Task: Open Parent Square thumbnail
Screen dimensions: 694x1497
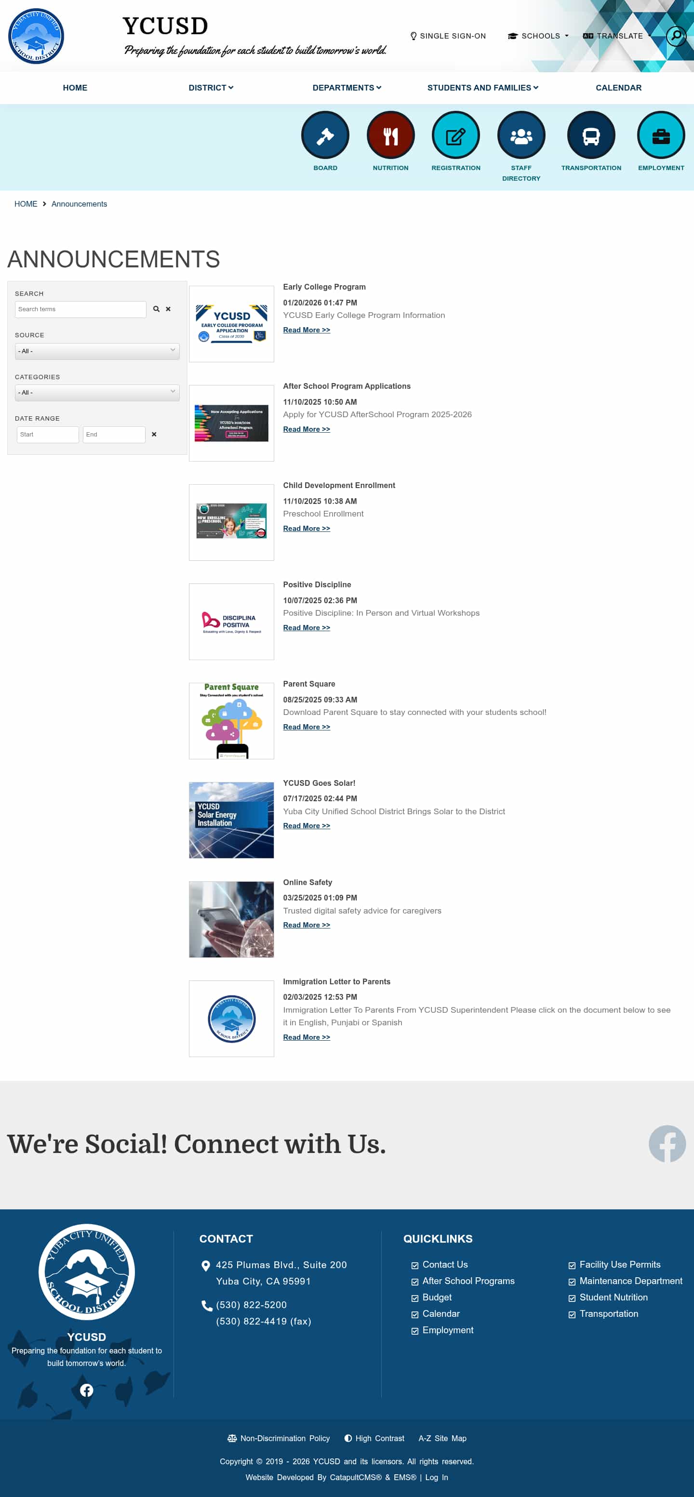Action: 231,721
